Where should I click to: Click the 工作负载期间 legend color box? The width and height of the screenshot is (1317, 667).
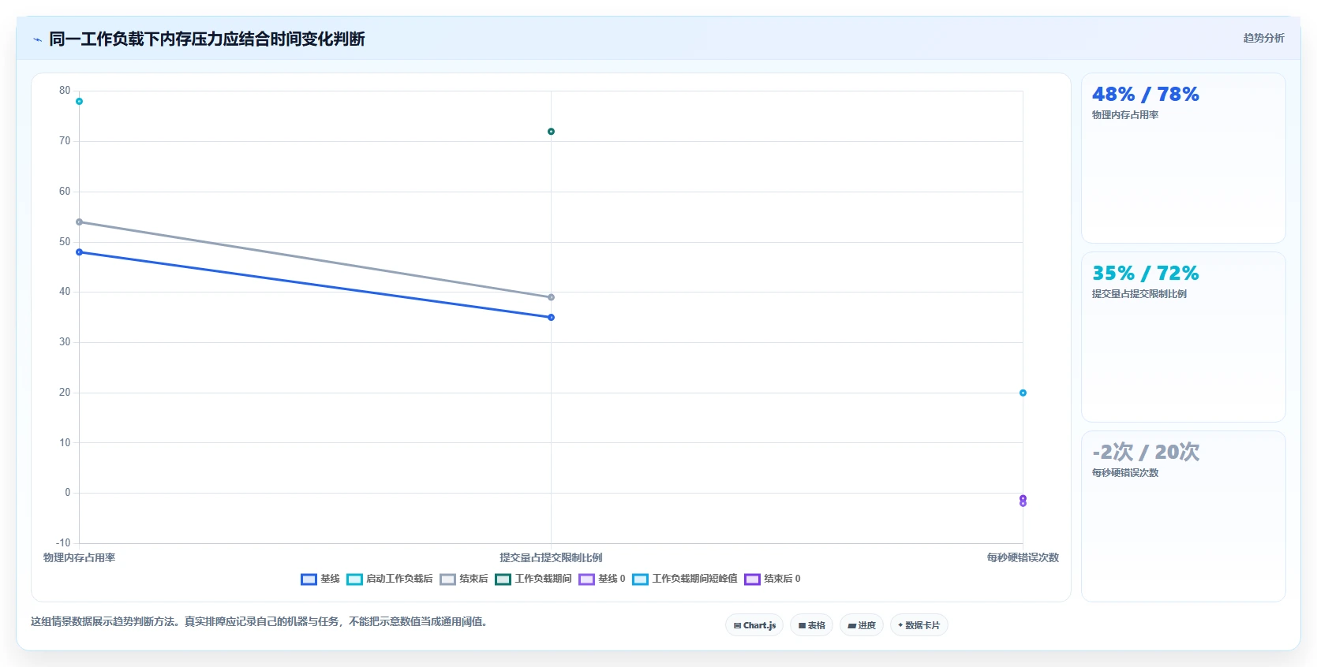click(503, 579)
